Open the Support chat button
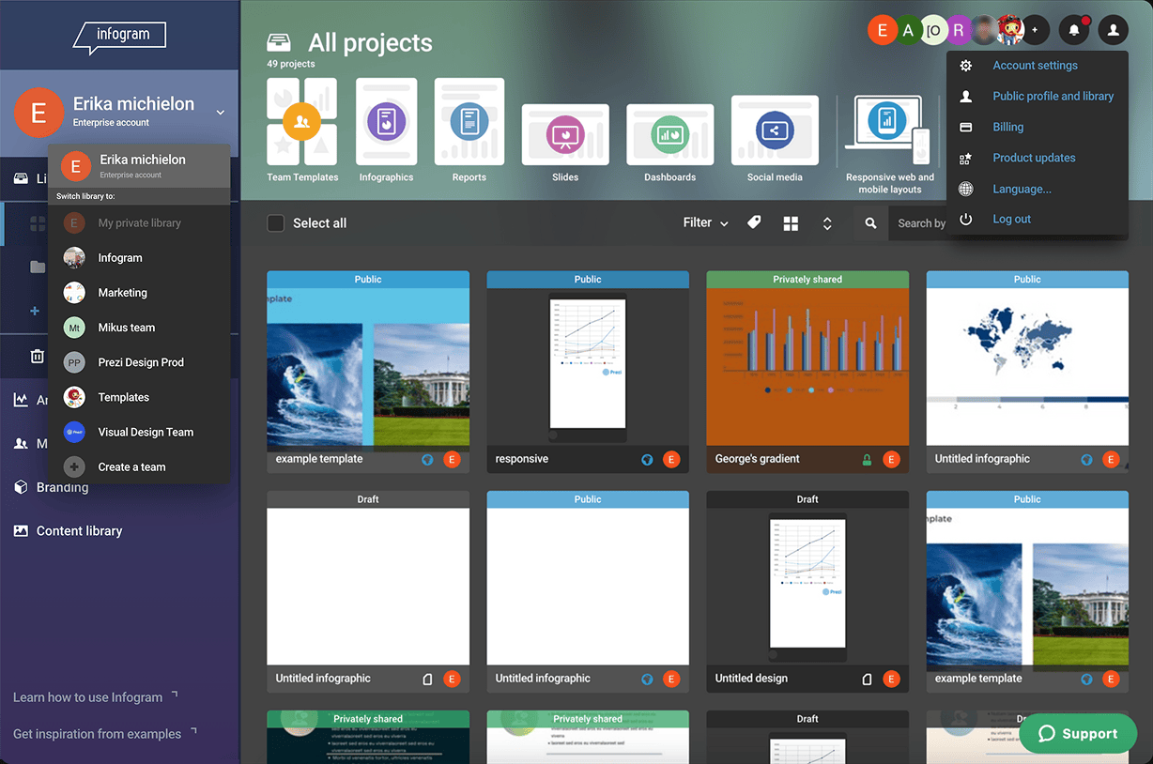The width and height of the screenshot is (1153, 764). 1077,734
